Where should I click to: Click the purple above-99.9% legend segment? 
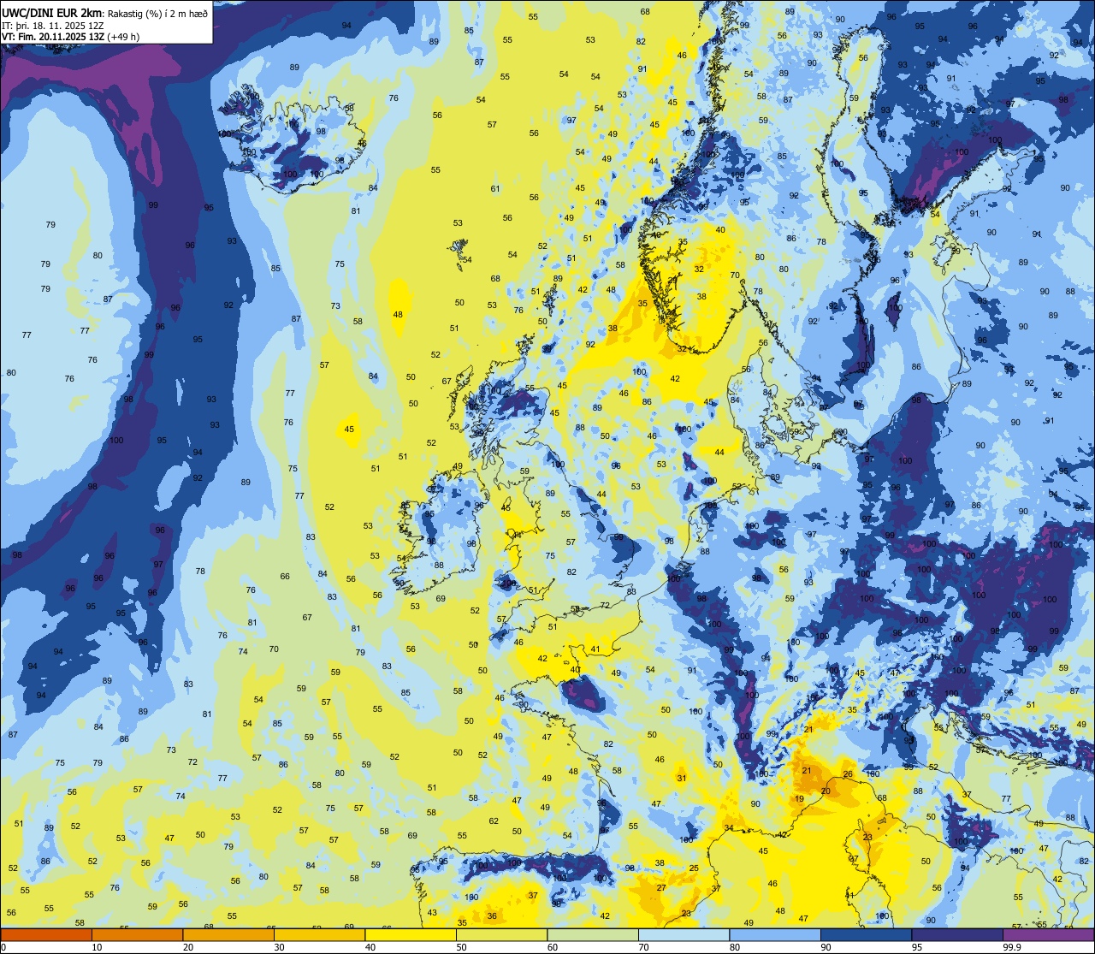[x=1049, y=935]
